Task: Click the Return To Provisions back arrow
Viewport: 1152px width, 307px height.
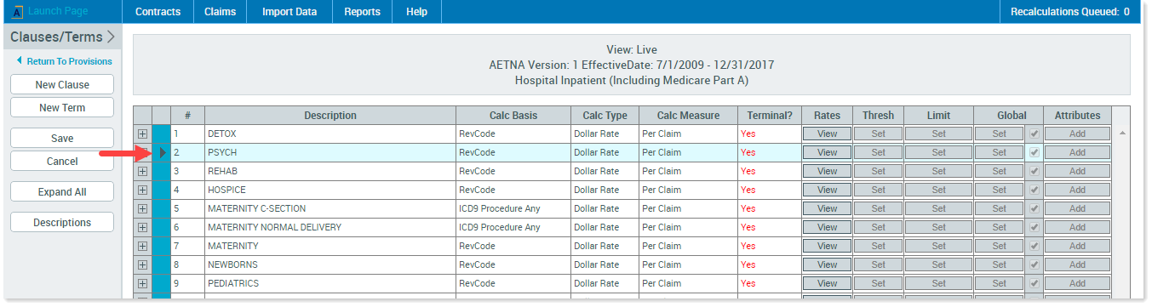Action: [20, 60]
